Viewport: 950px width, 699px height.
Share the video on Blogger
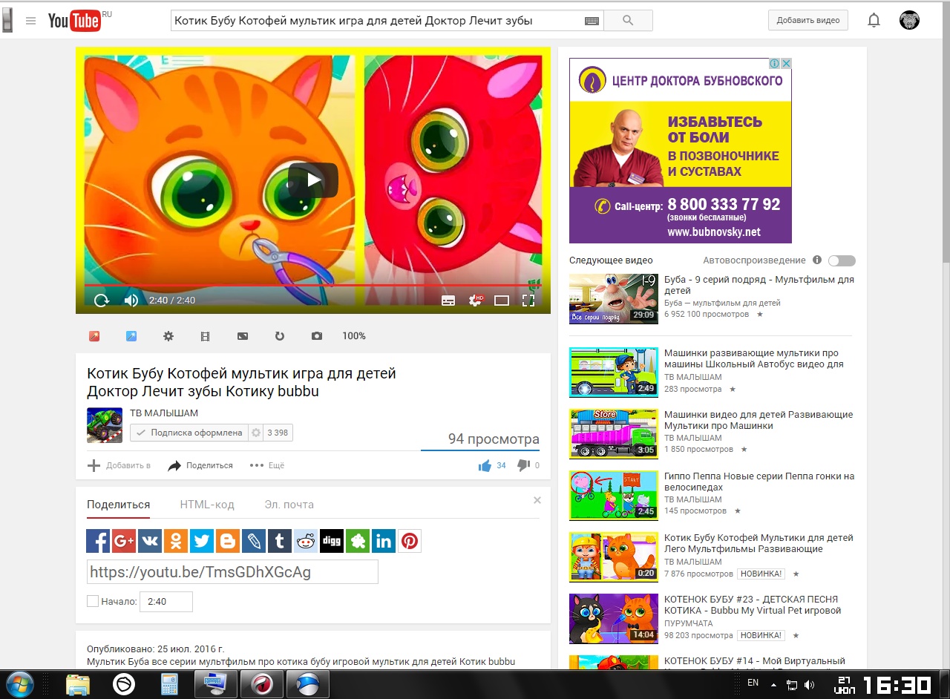[228, 541]
